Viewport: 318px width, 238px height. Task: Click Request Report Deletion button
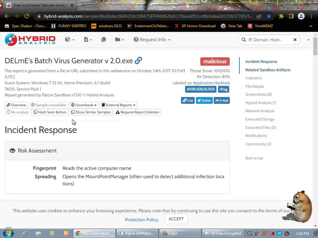pos(137,112)
